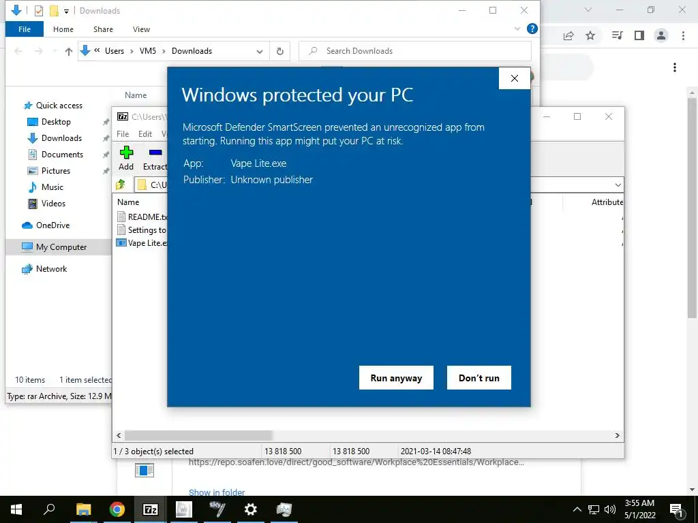Viewport: 698px width, 523px height.
Task: Click 7-Zip taskbar icon
Action: [x=151, y=509]
